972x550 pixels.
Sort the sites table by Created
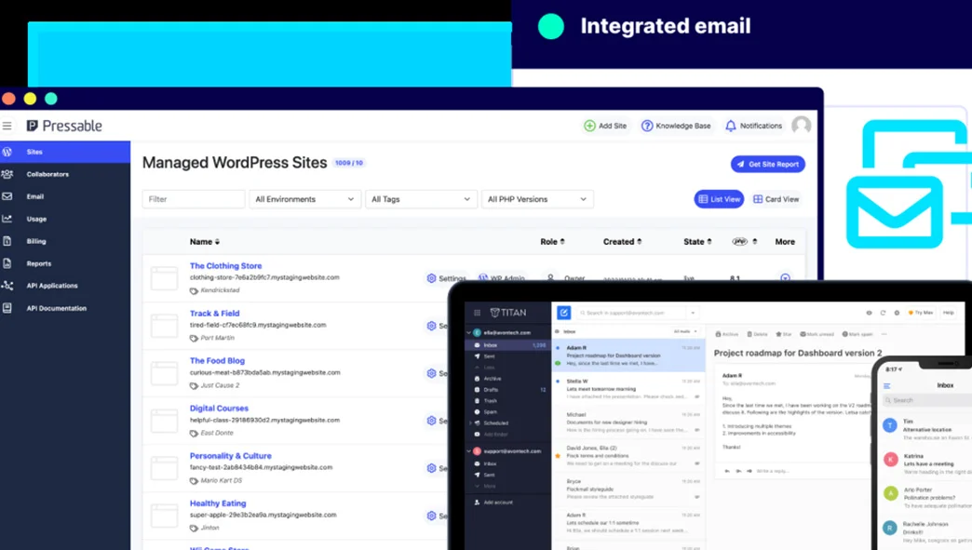[x=622, y=242]
